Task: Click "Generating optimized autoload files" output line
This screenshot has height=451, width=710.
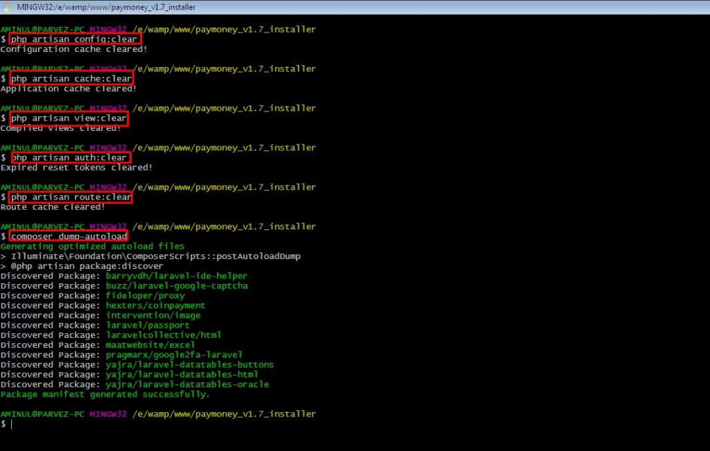Action: point(92,246)
